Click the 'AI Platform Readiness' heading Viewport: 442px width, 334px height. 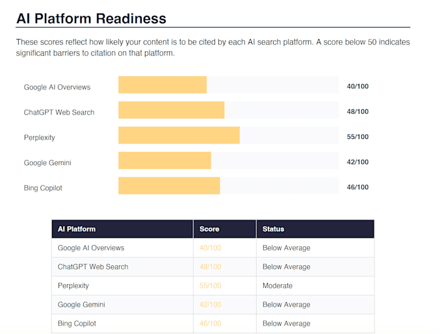point(92,19)
